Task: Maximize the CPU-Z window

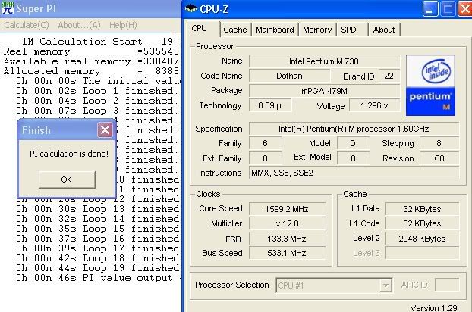Action: point(448,8)
